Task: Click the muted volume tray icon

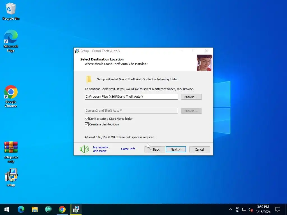Action: pyautogui.click(x=251, y=209)
